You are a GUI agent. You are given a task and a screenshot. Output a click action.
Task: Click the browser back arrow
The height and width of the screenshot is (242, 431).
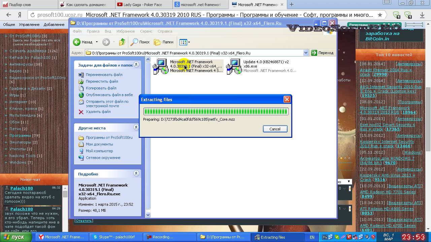pyautogui.click(x=9, y=15)
